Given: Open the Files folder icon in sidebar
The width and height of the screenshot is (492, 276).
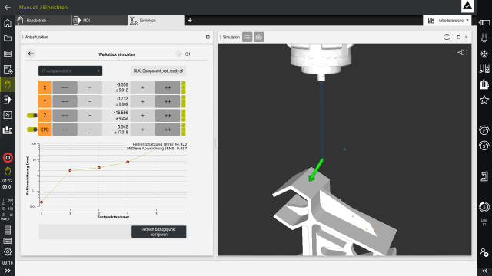Looking at the screenshot, I should coord(8,38).
